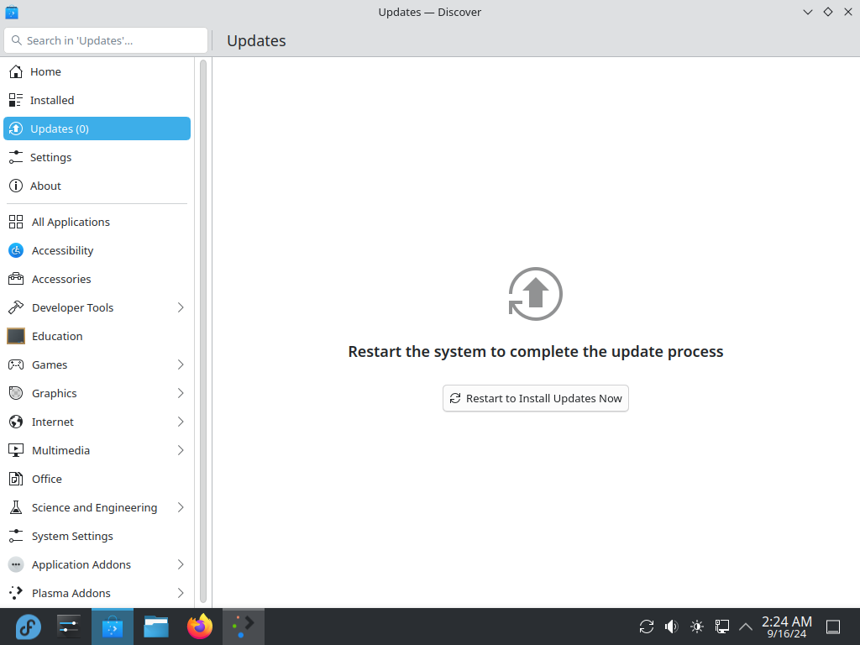Screen dimensions: 860x645
Task: Expand the Application Addons chevron
Action: point(181,564)
